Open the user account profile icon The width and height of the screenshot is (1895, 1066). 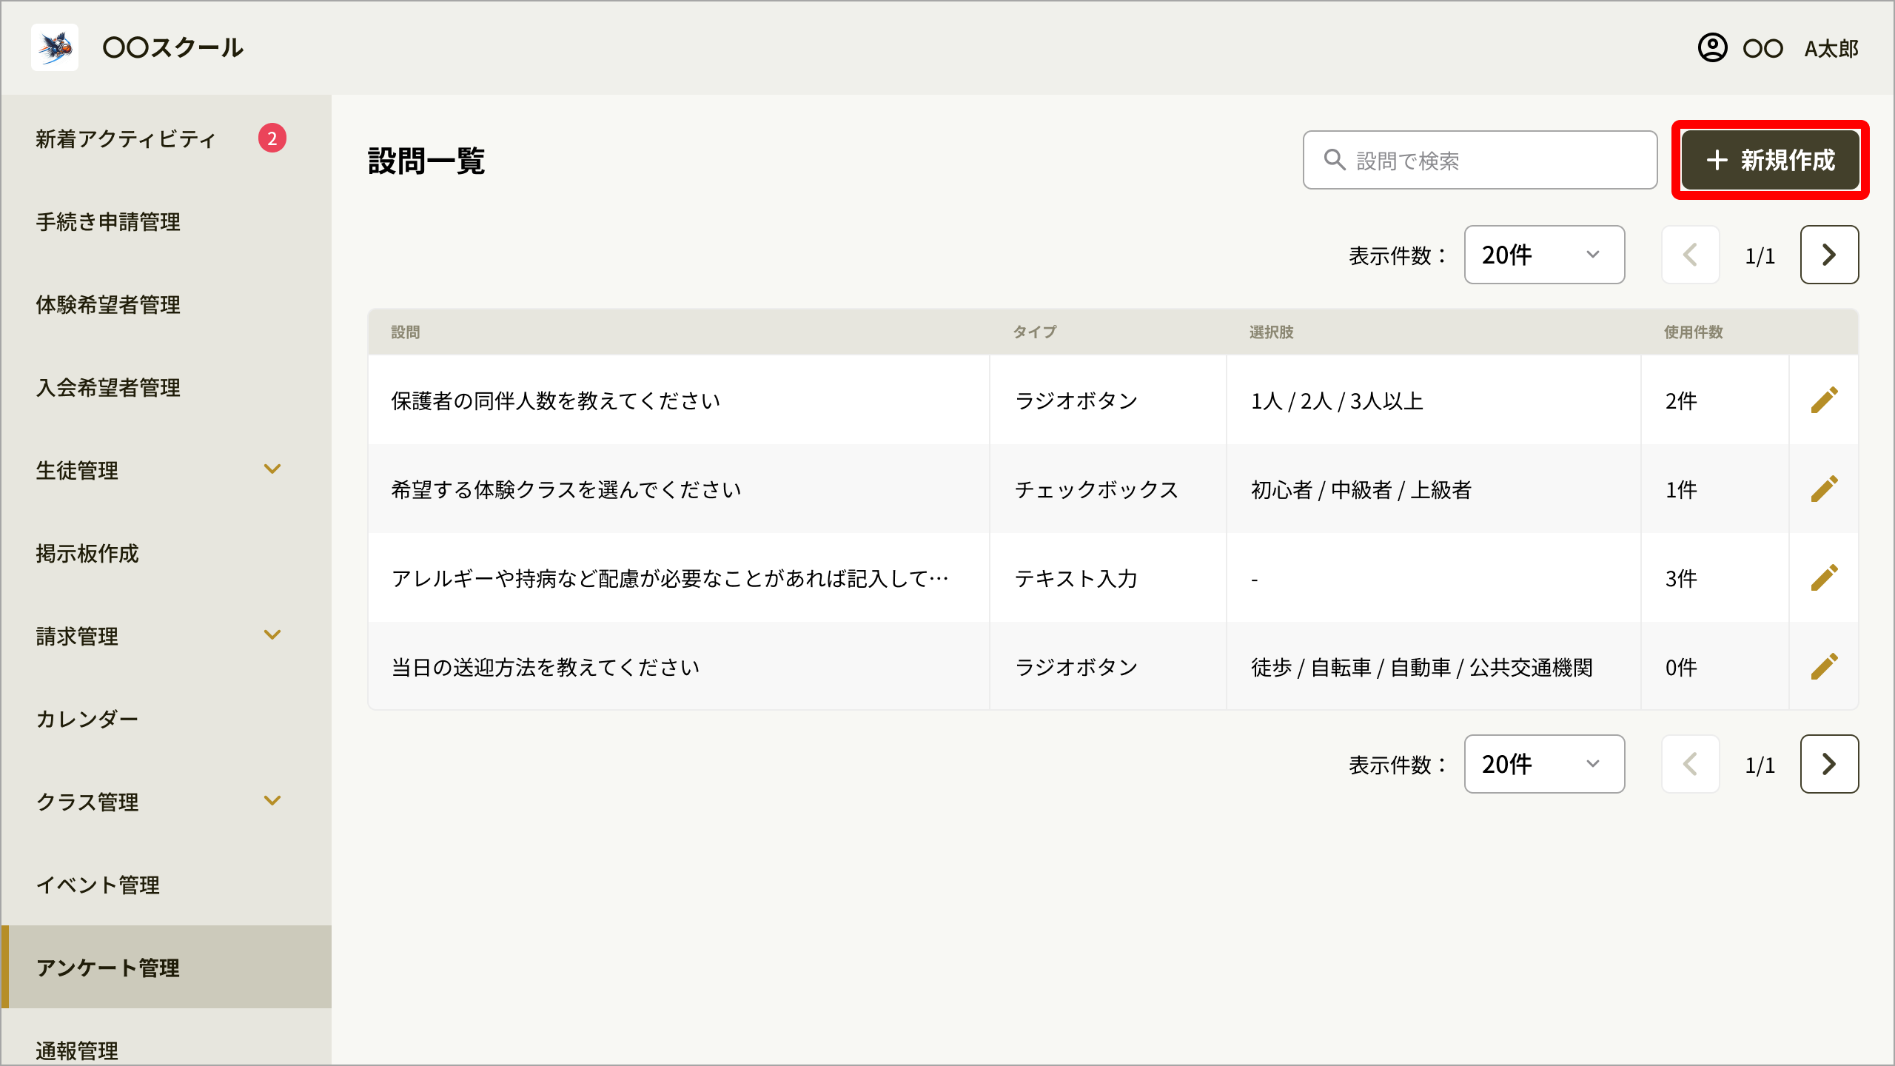pyautogui.click(x=1712, y=48)
